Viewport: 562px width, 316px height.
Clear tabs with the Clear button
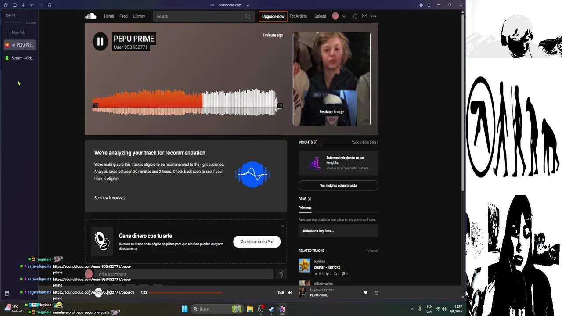click(31, 23)
